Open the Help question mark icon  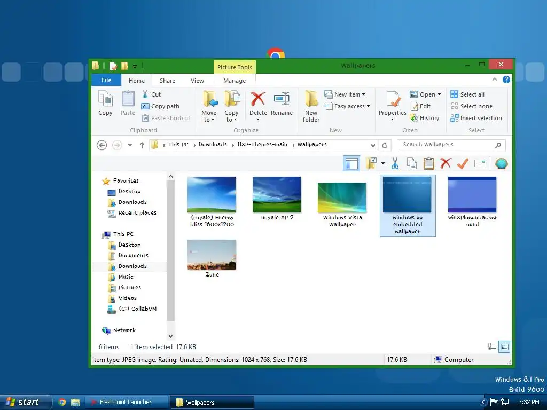click(x=506, y=80)
